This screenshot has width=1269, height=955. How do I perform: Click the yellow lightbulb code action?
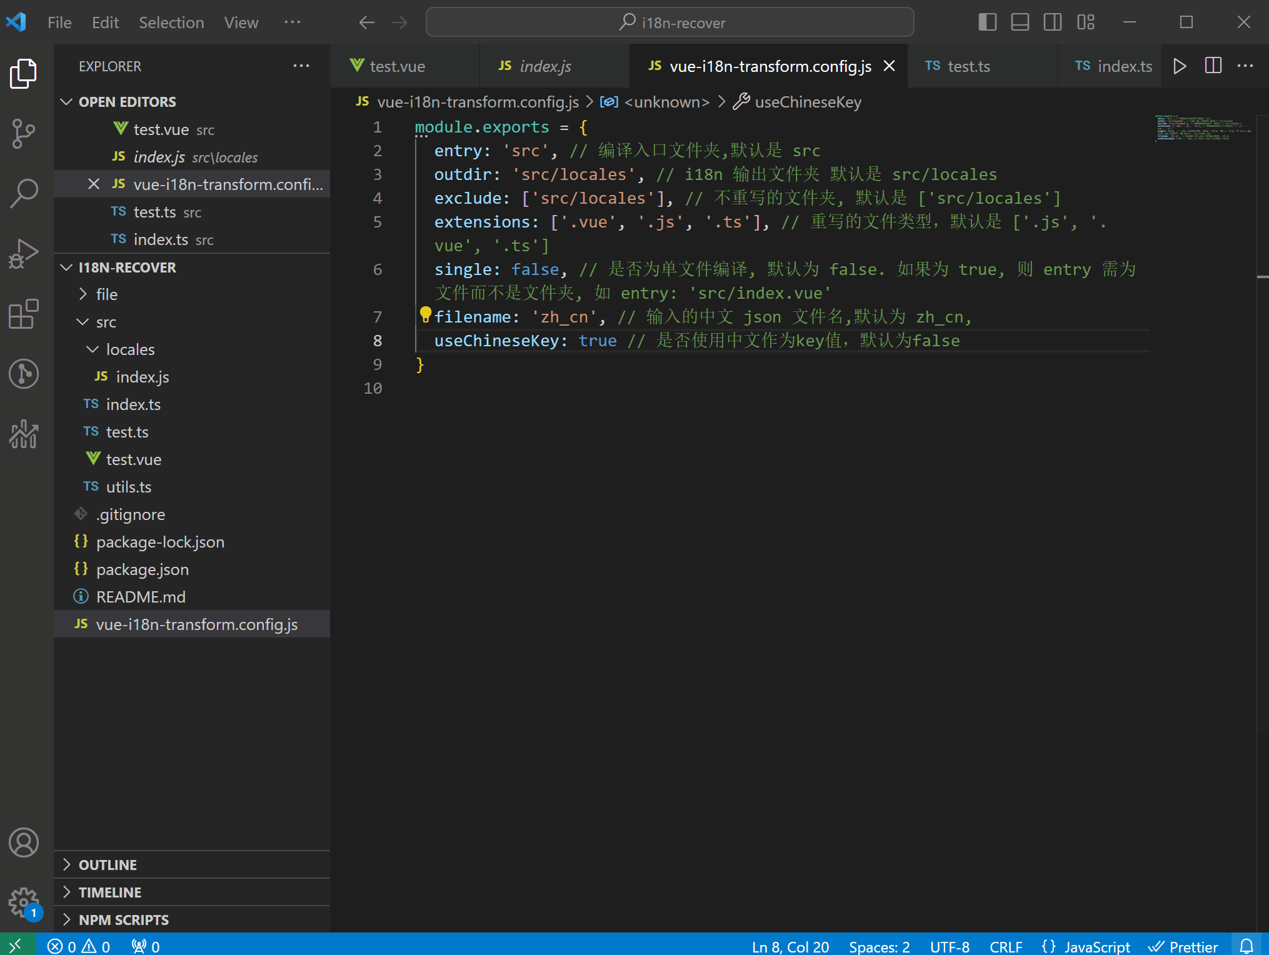click(426, 314)
